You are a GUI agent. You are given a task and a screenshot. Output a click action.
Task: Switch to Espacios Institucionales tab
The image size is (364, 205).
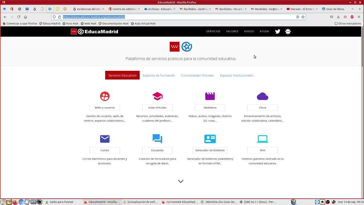(237, 75)
